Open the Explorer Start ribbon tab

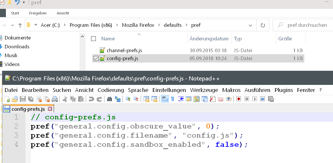coord(15,13)
